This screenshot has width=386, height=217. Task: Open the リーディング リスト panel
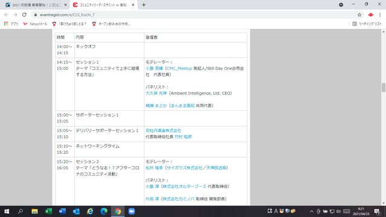point(367,24)
